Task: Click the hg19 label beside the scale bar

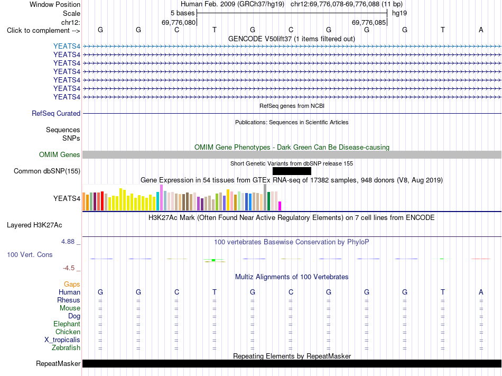Action: pyautogui.click(x=399, y=13)
